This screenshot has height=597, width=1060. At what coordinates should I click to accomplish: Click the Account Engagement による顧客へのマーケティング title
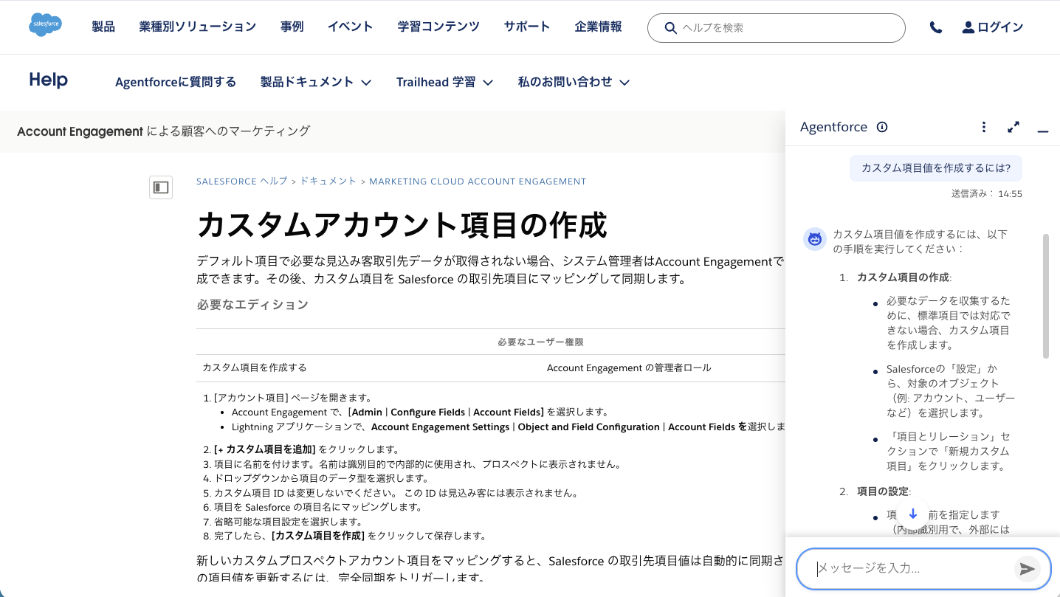point(164,131)
